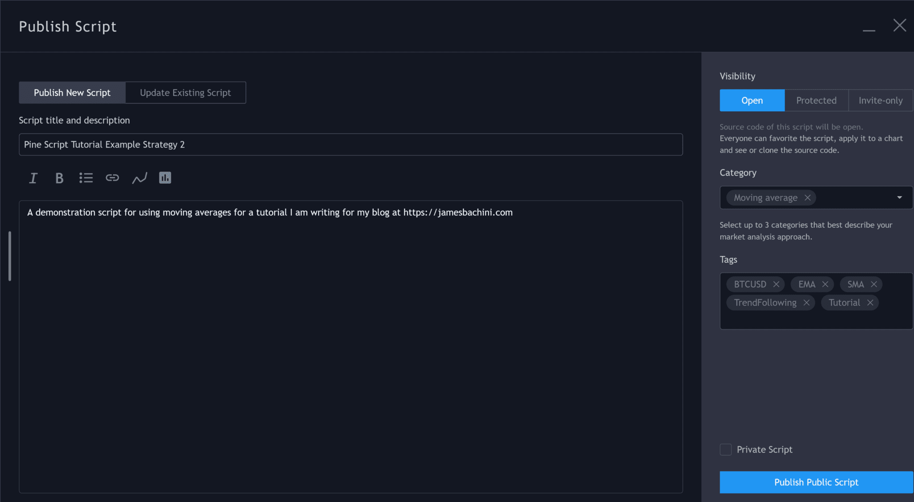This screenshot has width=914, height=502.
Task: Insert a bulleted list
Action: click(86, 177)
